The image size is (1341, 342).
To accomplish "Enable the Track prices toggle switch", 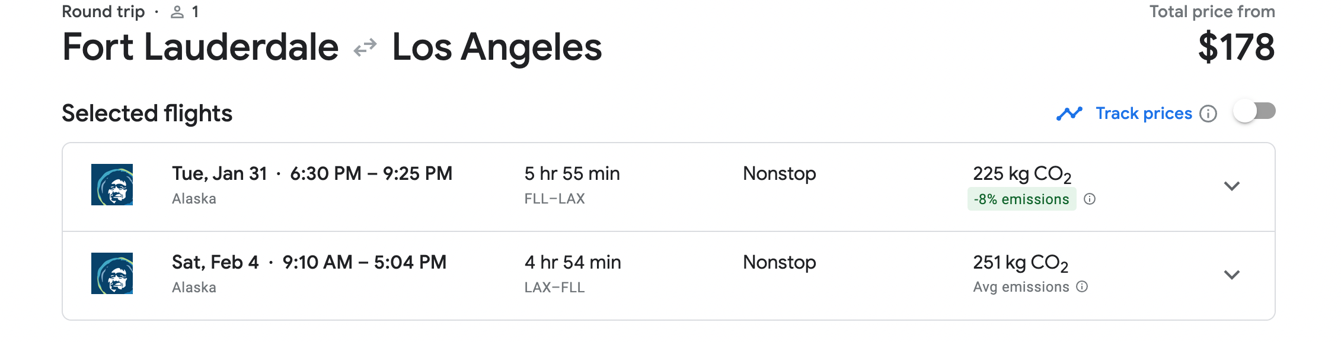I will (1254, 111).
